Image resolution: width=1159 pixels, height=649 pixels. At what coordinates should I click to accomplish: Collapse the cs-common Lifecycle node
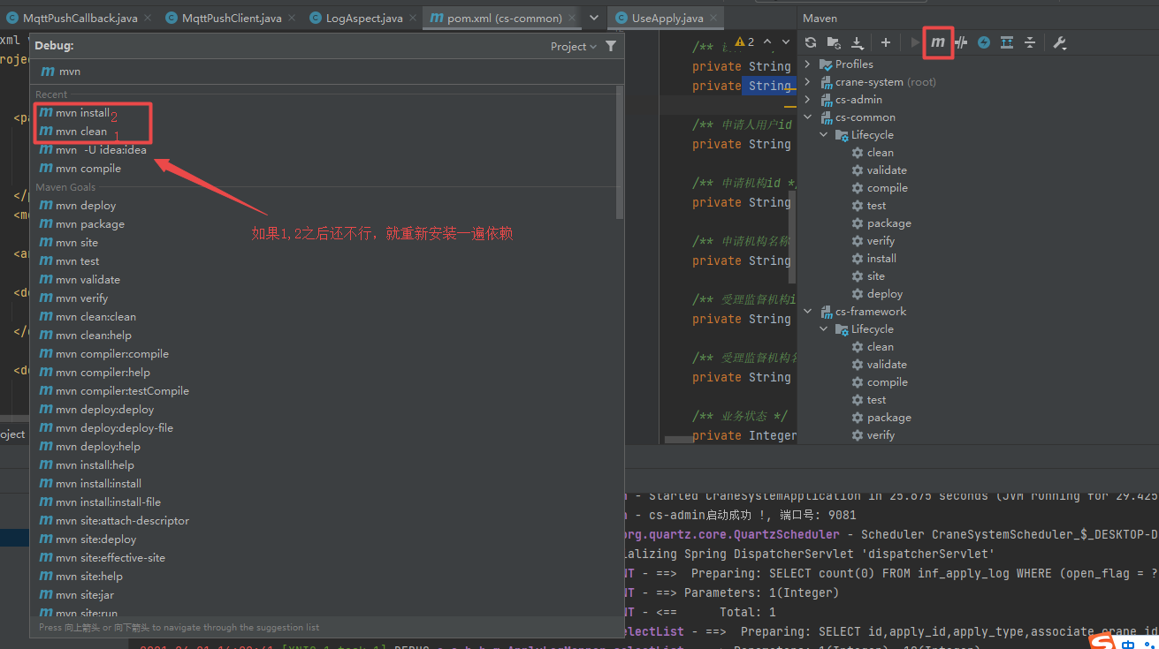[824, 134]
